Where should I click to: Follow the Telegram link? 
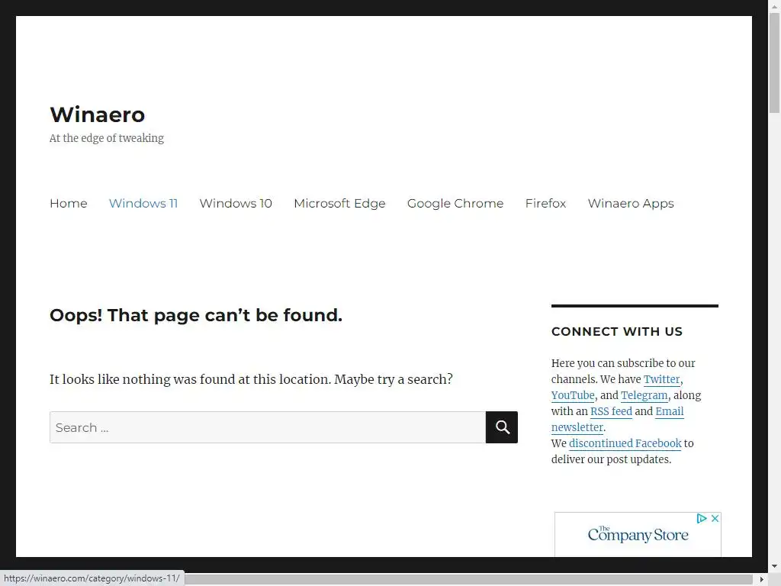pos(644,395)
